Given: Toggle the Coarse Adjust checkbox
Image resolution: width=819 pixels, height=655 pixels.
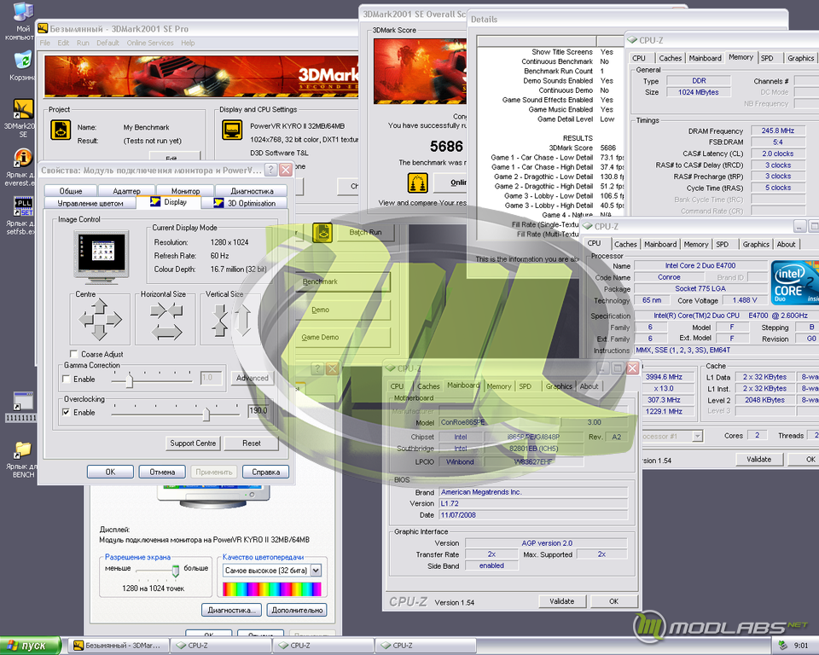Looking at the screenshot, I should point(73,354).
